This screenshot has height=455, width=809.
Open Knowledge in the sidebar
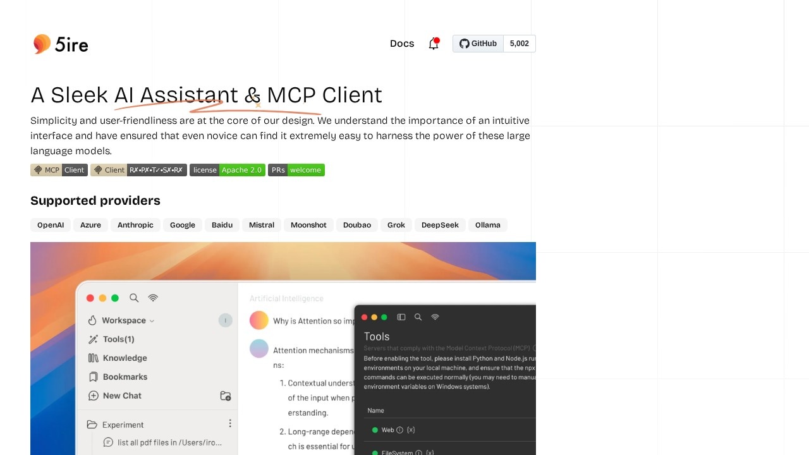click(125, 358)
